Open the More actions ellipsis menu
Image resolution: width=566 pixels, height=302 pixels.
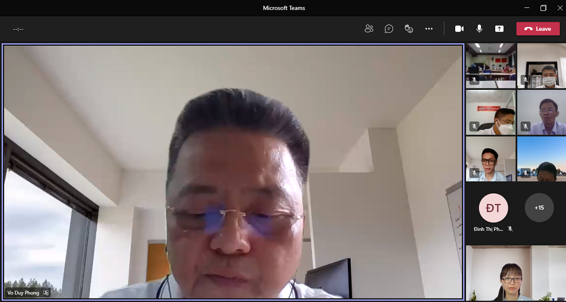429,29
